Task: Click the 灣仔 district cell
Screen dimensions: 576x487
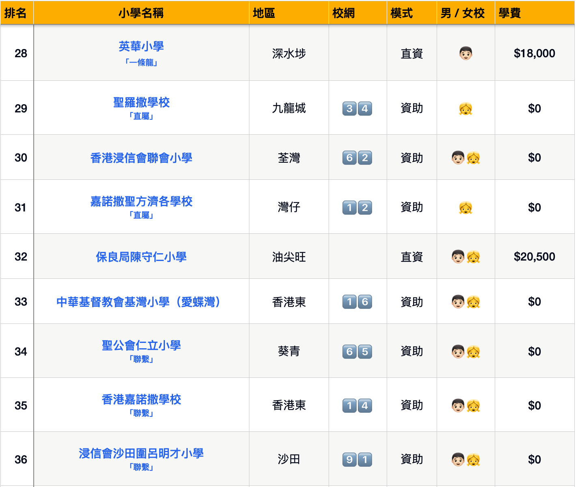Action: click(x=289, y=207)
